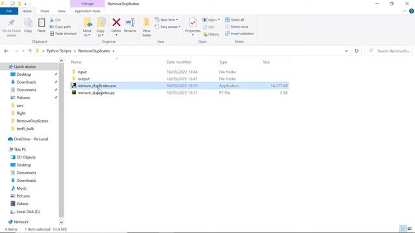The image size is (415, 233).
Task: Create a New folder
Action: (147, 27)
